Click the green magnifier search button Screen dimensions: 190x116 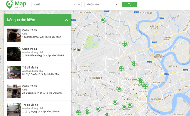click(x=129, y=4)
